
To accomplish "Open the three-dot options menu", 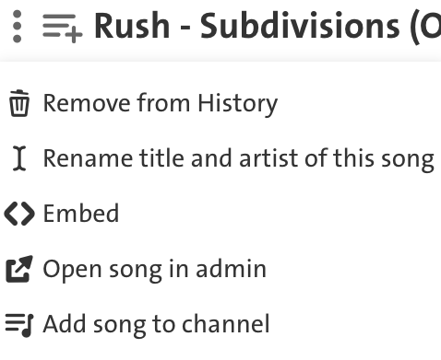I will coord(18,27).
